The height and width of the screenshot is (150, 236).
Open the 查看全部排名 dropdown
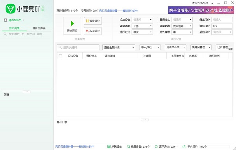119,48
